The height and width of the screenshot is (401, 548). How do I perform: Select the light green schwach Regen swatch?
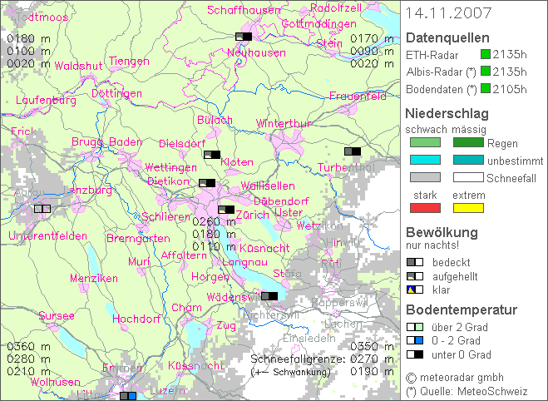click(x=425, y=142)
